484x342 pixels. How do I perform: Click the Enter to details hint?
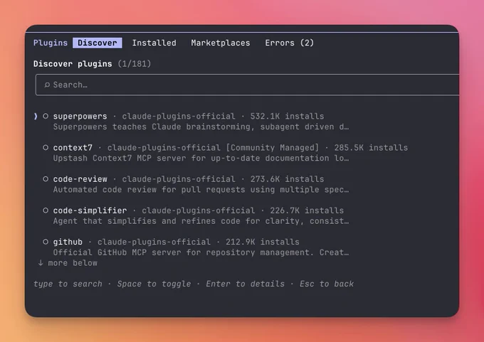pyautogui.click(x=245, y=284)
